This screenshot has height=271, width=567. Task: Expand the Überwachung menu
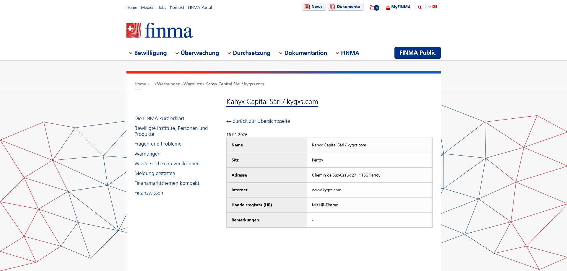click(197, 53)
